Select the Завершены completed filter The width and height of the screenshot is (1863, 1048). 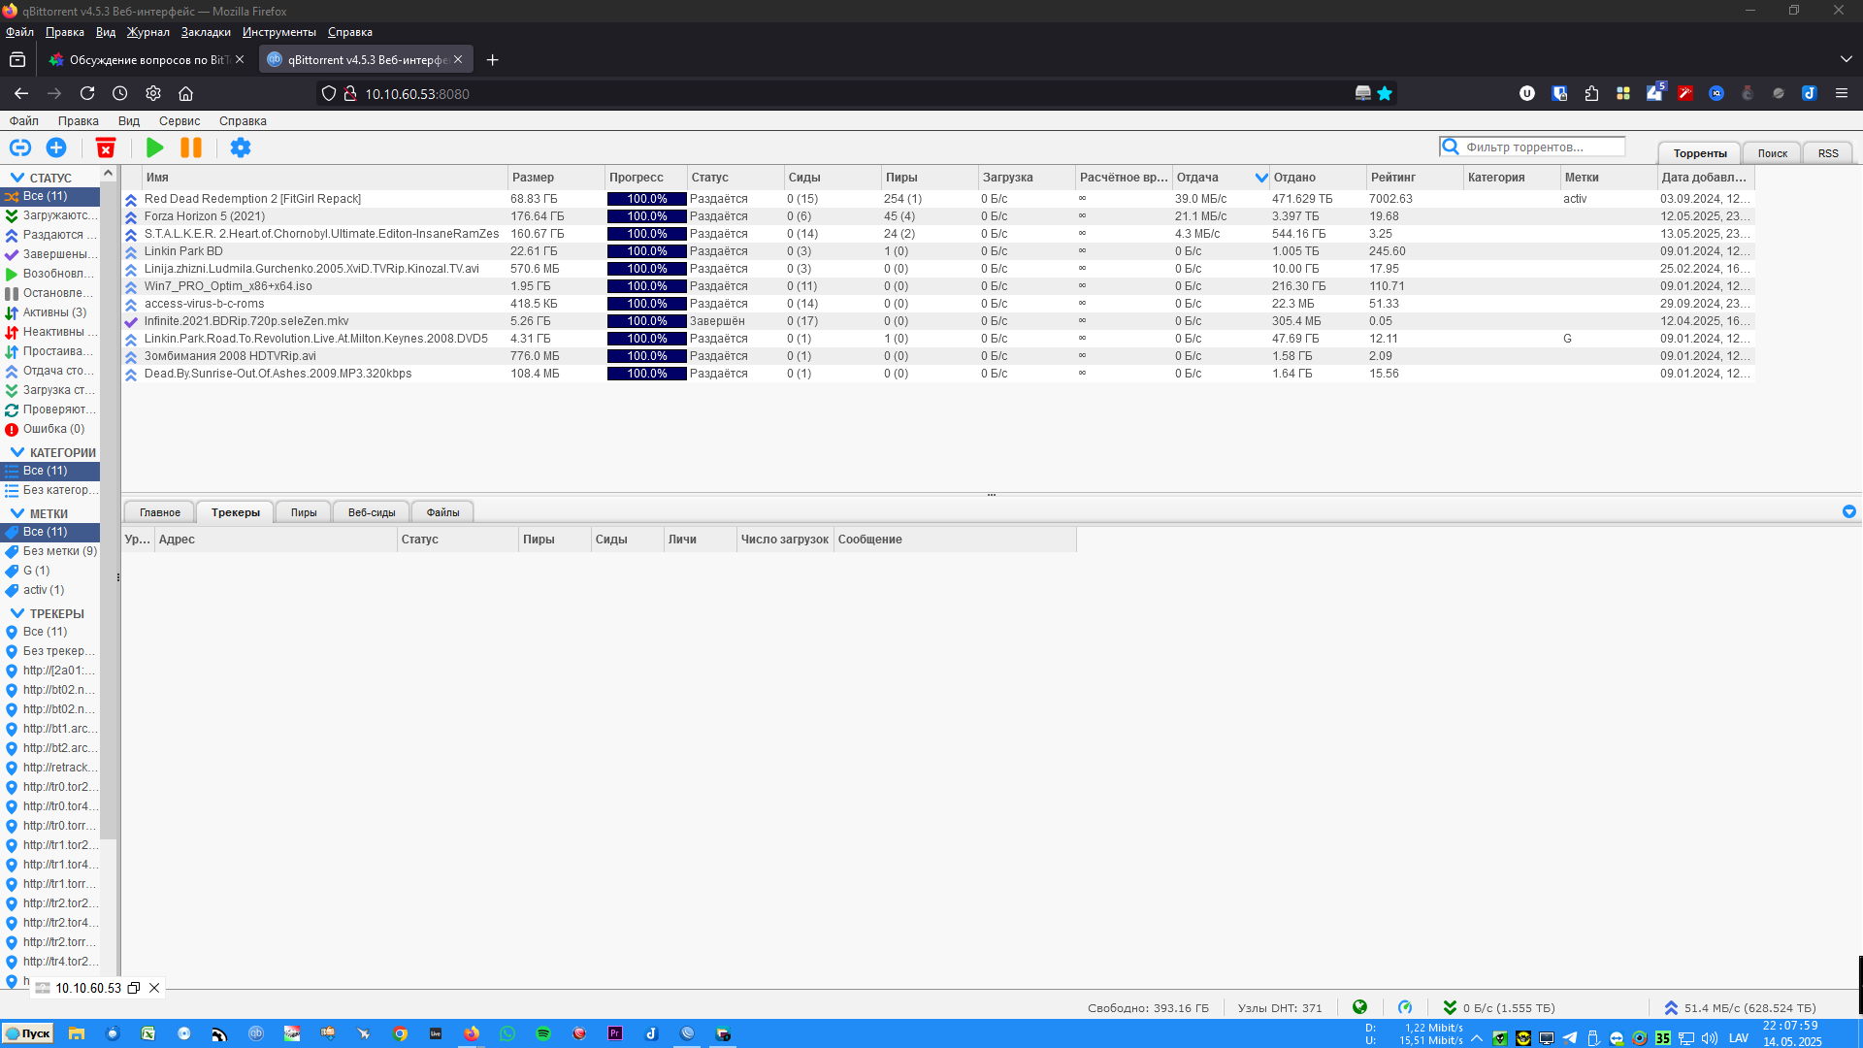[x=50, y=254]
